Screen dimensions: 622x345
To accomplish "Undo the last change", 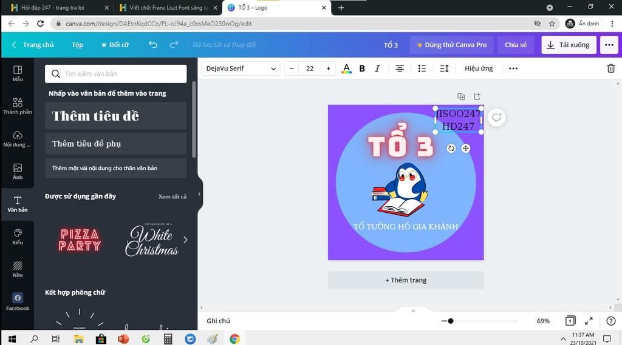I will click(152, 45).
